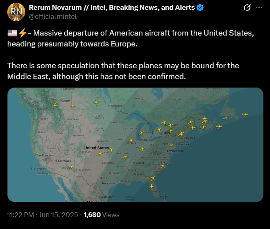Select the plane icon over Georgia

coord(153,179)
